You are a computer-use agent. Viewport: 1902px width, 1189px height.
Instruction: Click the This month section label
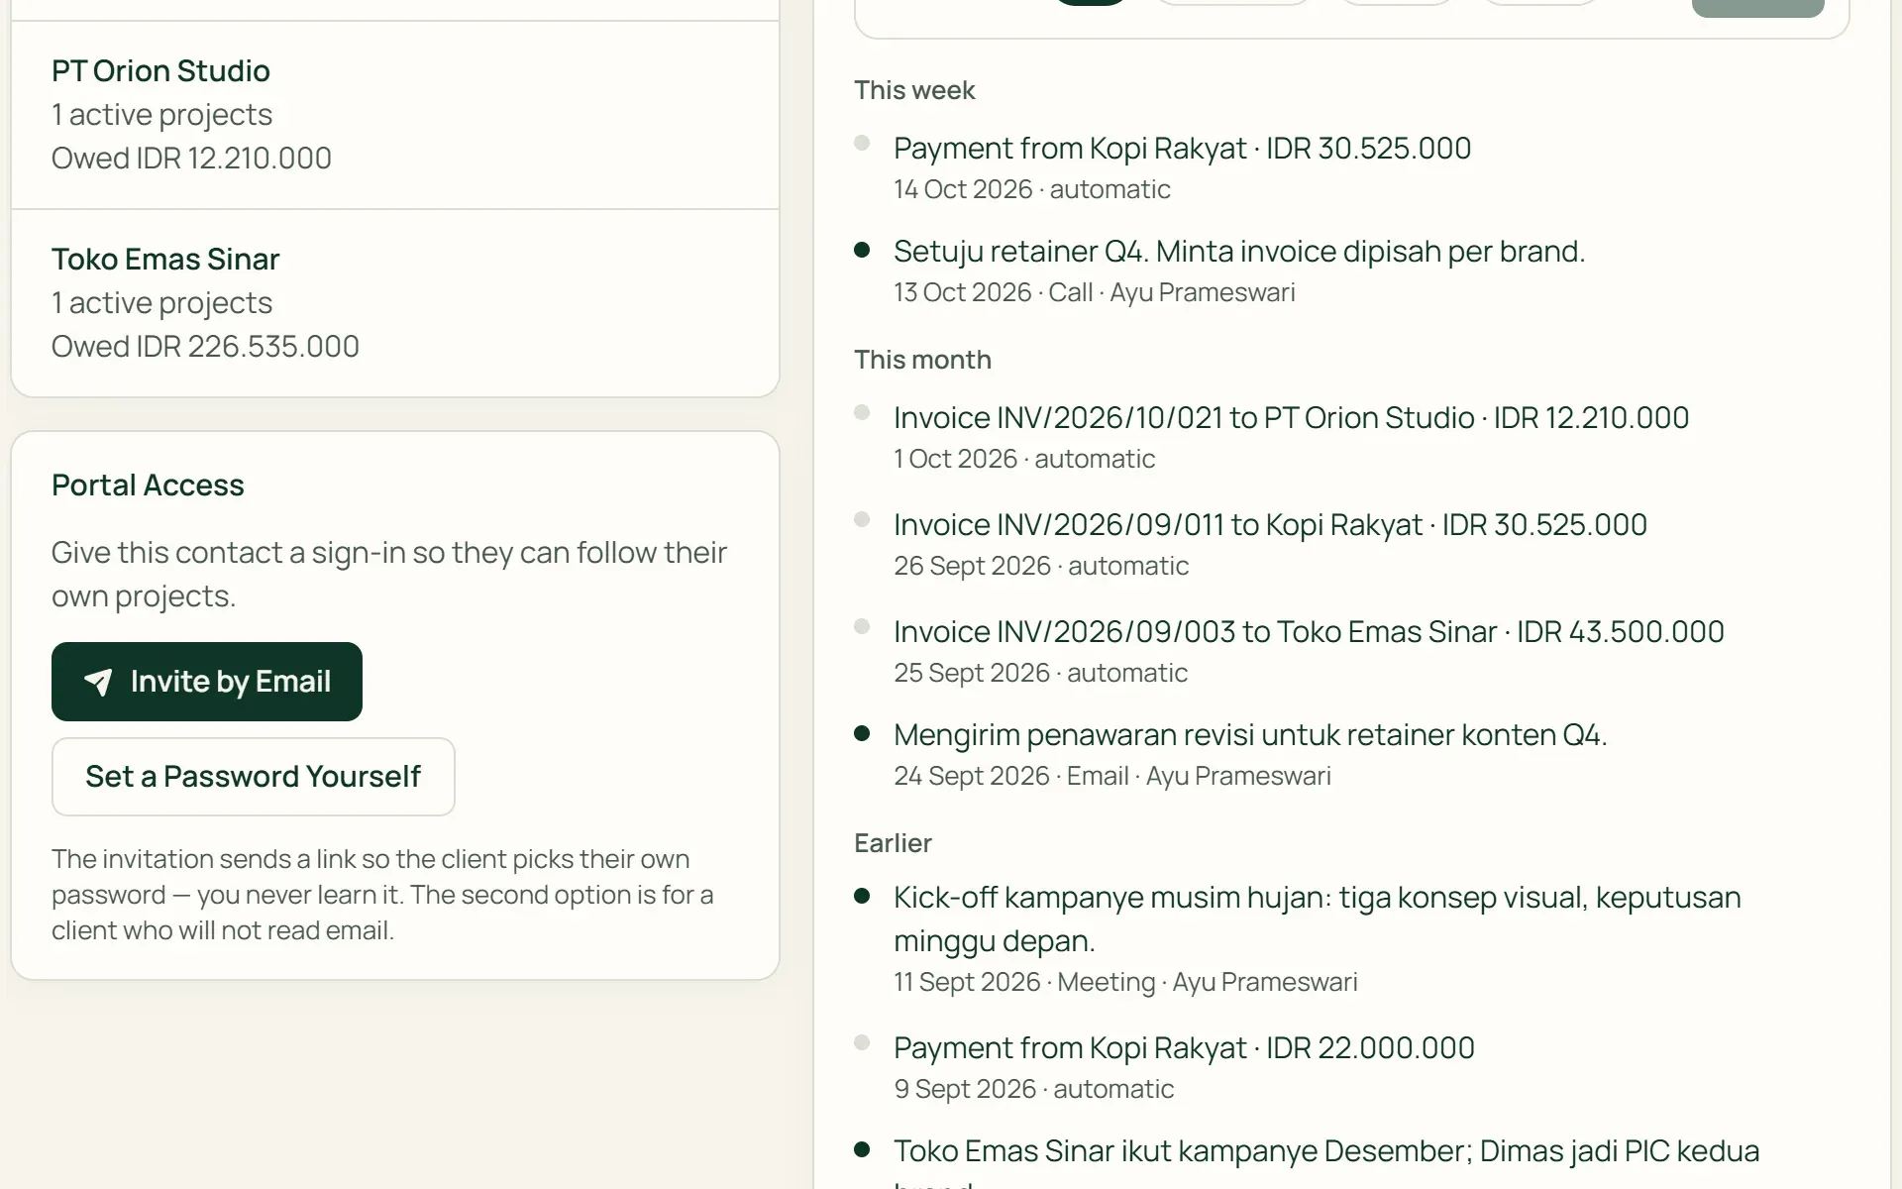point(922,360)
